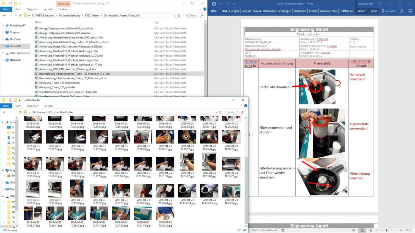This screenshot has height=233, width=415.
Task: Select the Read Mode icon in Word status bar
Action: pyautogui.click(x=354, y=230)
